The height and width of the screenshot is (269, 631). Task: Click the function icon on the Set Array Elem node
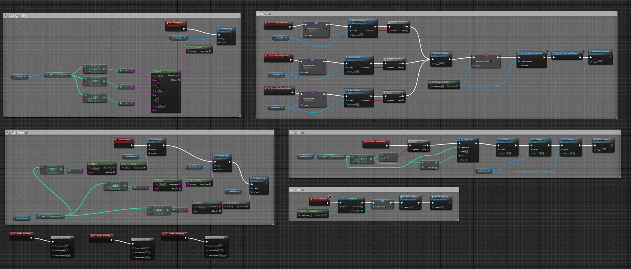459,139
